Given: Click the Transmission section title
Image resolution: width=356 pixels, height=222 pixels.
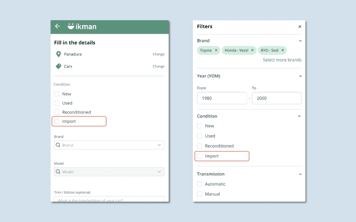Looking at the screenshot, I should [211, 174].
